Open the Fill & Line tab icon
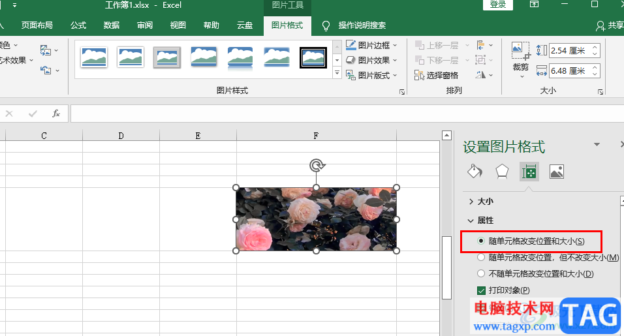This screenshot has height=336, width=624. point(475,172)
